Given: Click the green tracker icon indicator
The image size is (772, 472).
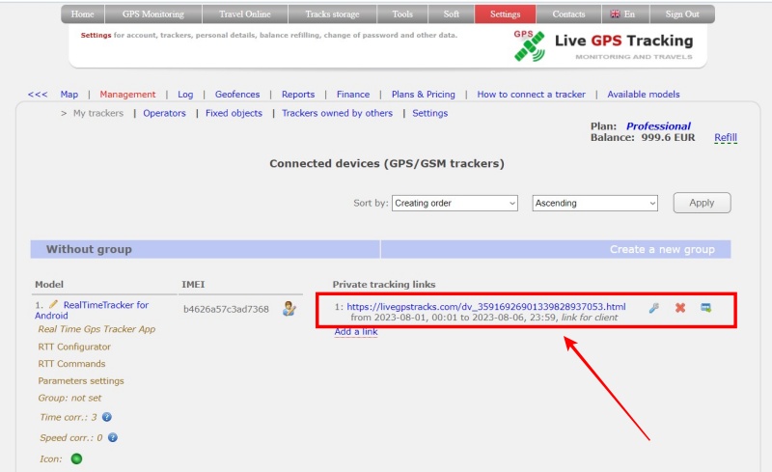Looking at the screenshot, I should click(x=76, y=458).
